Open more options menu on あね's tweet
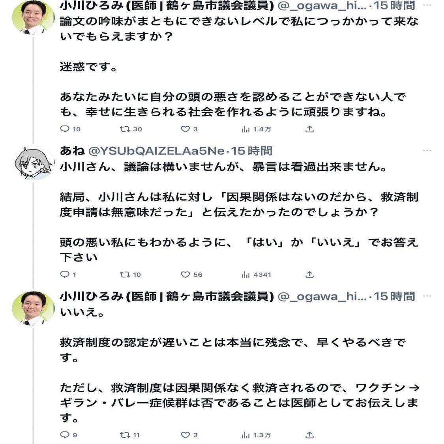This screenshot has height=444, width=444. pyautogui.click(x=427, y=151)
